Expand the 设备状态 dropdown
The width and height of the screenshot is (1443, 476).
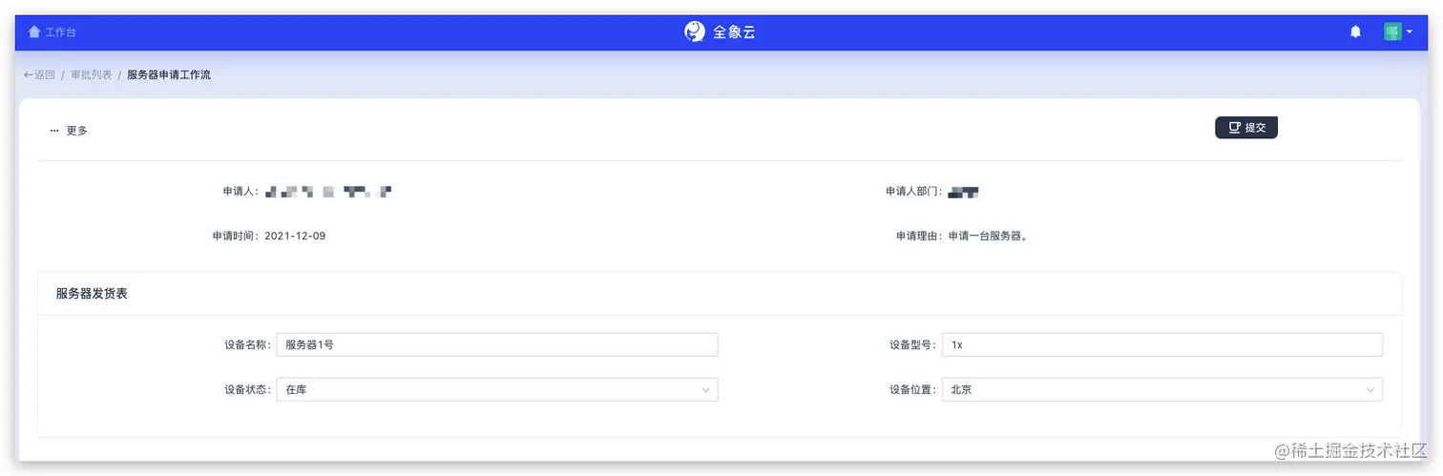(497, 389)
